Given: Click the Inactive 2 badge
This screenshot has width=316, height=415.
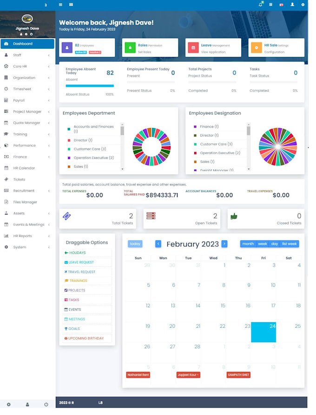Looking at the screenshot, I should tap(95, 52).
